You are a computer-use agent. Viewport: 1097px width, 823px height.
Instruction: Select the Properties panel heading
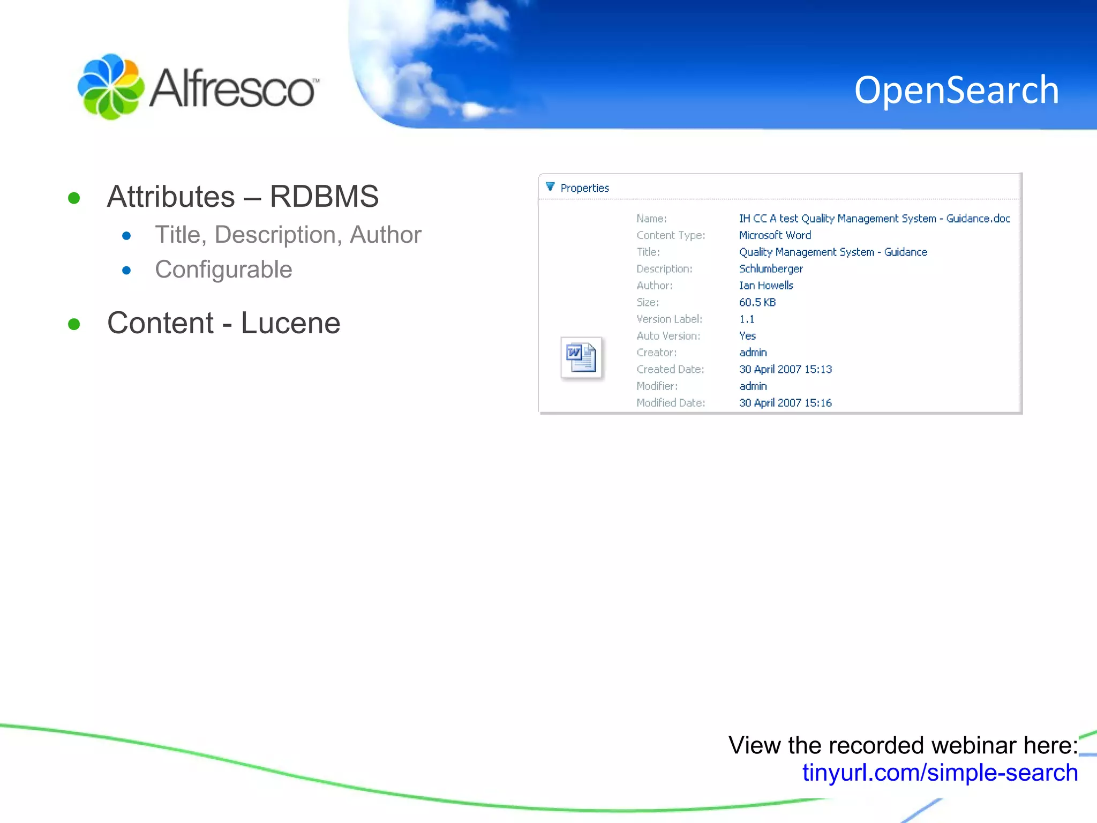(x=584, y=188)
